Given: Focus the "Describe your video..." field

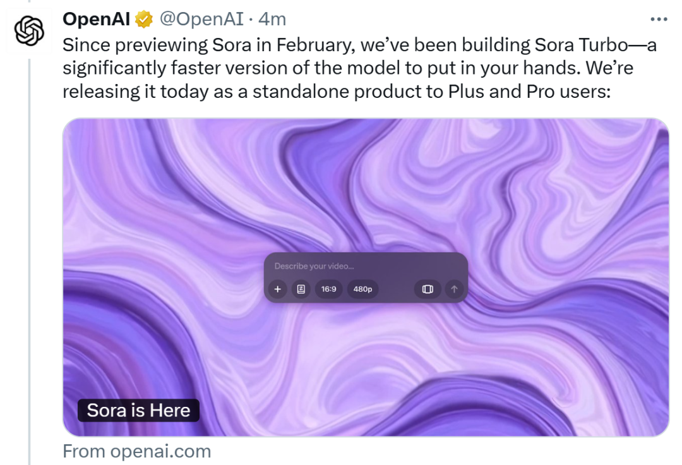Looking at the screenshot, I should tap(366, 266).
